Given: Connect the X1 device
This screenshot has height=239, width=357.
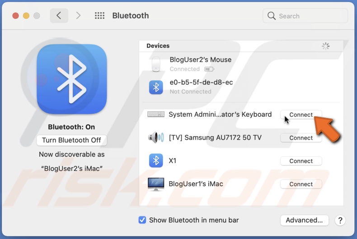Looking at the screenshot, I should click(301, 161).
